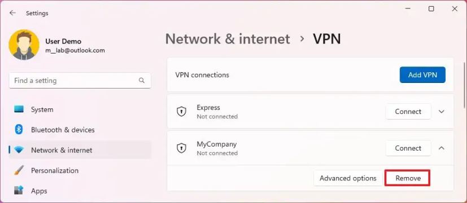The image size is (467, 203).
Task: Expand the Express VPN entry chevron
Action: pos(442,112)
